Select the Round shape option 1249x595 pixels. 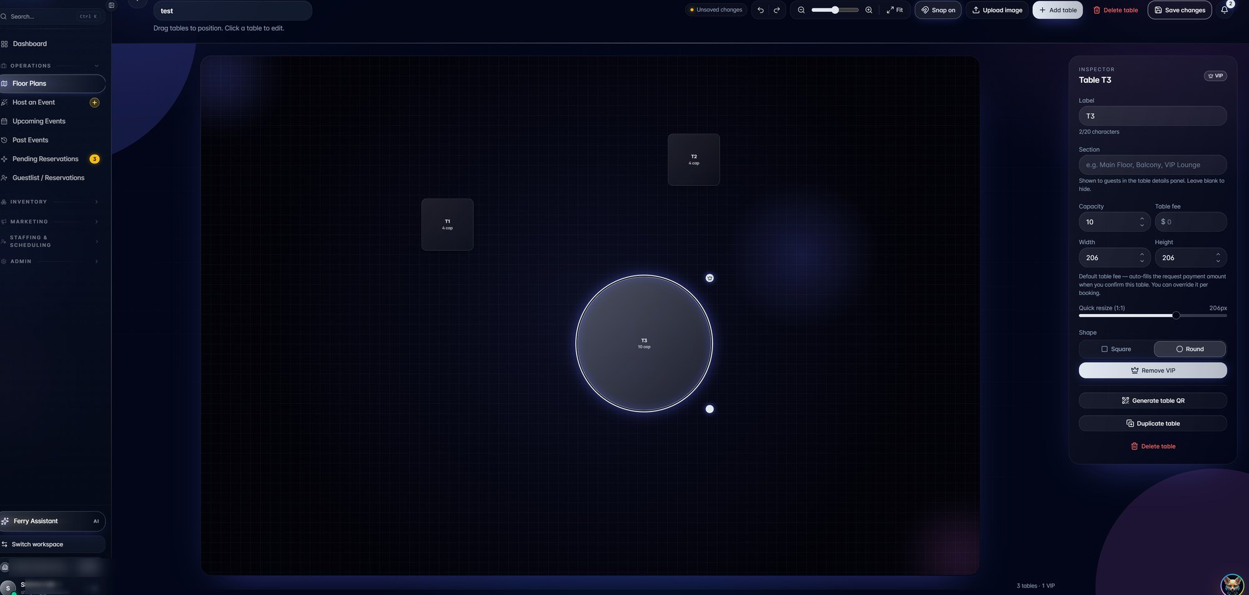(x=1190, y=349)
